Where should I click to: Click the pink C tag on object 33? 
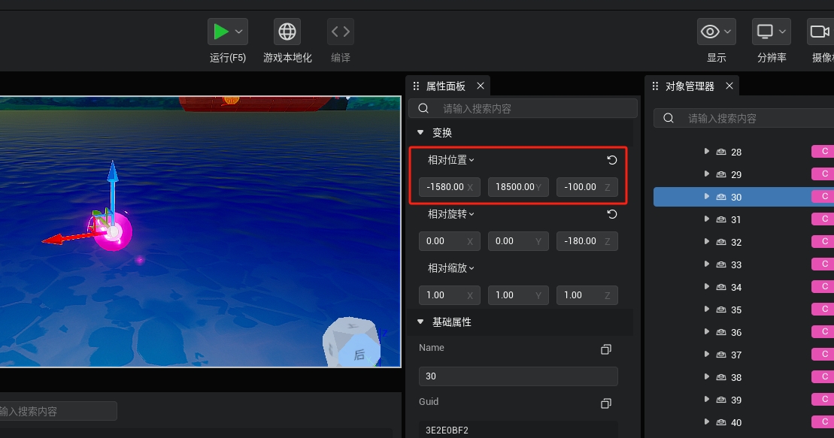click(824, 264)
